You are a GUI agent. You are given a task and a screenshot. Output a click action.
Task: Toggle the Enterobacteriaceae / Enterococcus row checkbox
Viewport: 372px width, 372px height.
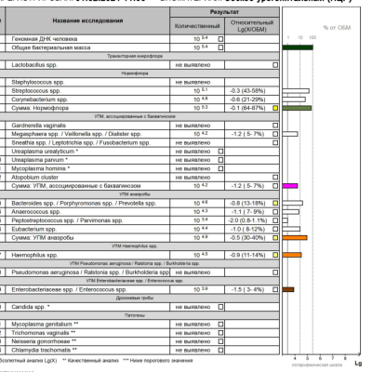[x=275, y=289]
